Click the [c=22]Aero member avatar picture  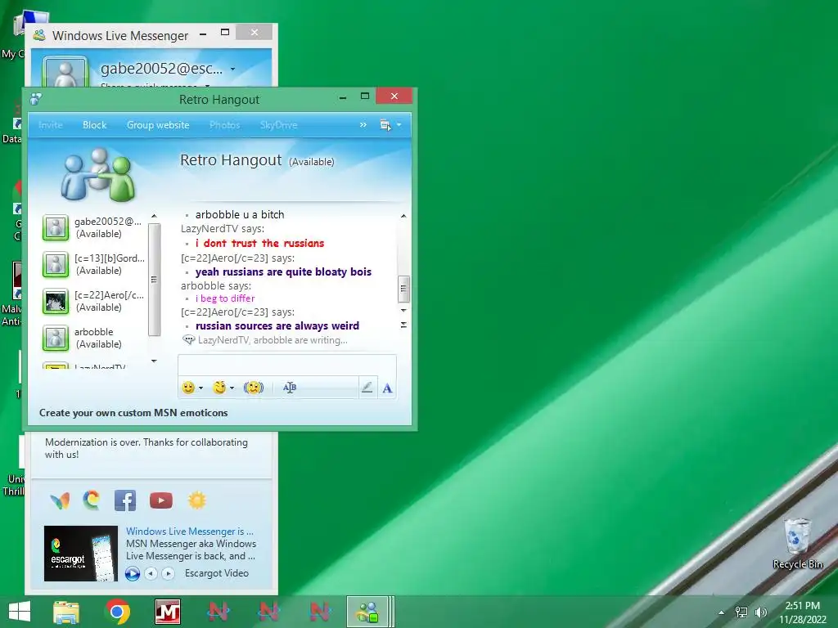[x=56, y=301]
